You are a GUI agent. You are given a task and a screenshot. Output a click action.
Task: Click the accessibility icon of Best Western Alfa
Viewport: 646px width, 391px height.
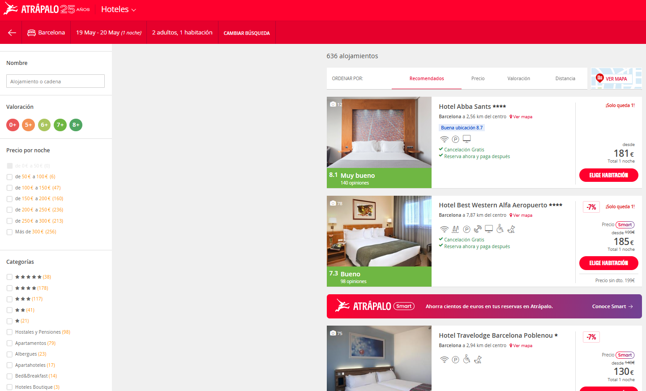coord(500,228)
